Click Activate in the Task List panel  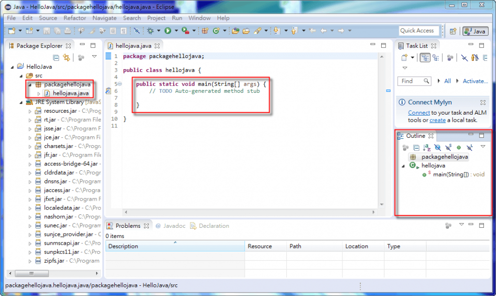coord(475,81)
